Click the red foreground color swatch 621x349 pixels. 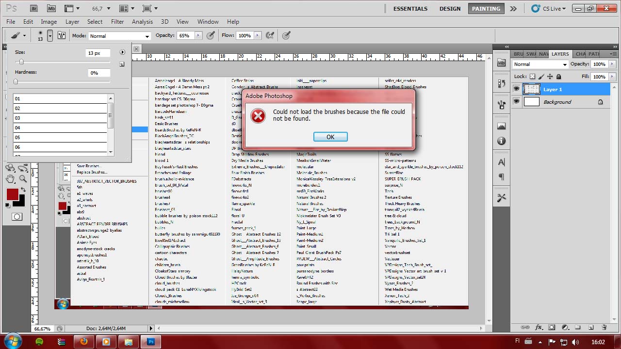point(12,194)
